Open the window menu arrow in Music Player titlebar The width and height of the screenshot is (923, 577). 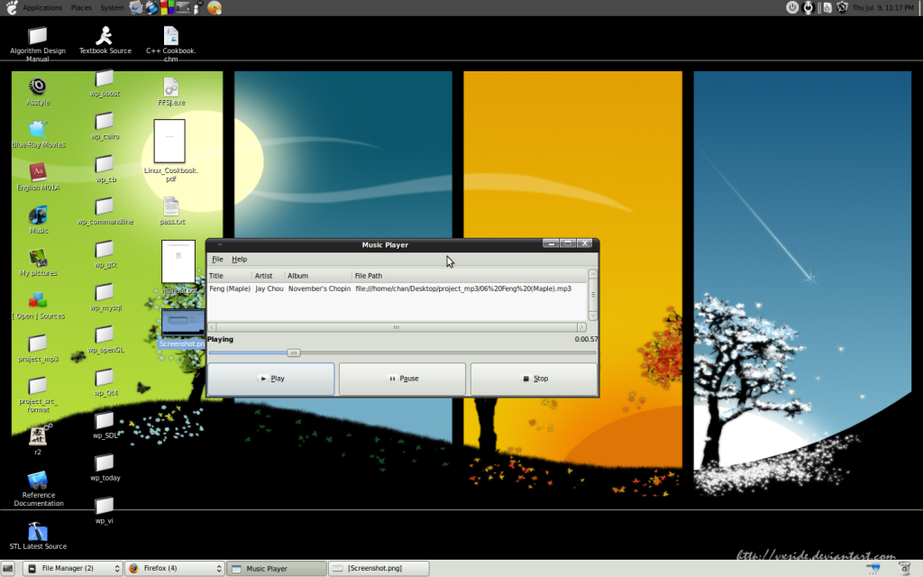tap(218, 244)
